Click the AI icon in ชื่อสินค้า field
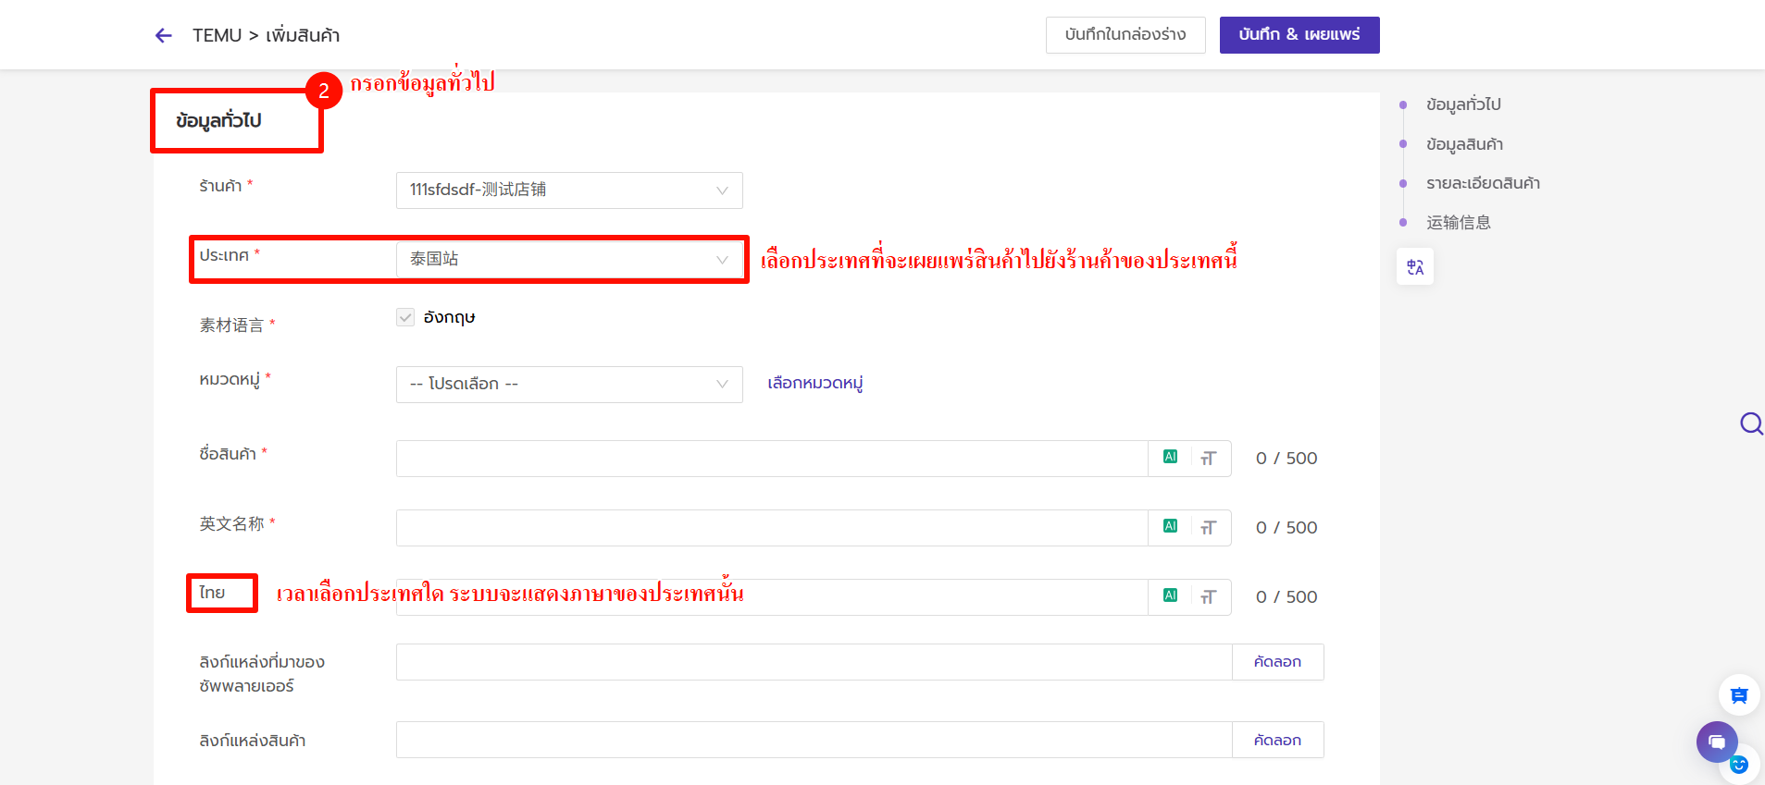1765x785 pixels. (1170, 457)
